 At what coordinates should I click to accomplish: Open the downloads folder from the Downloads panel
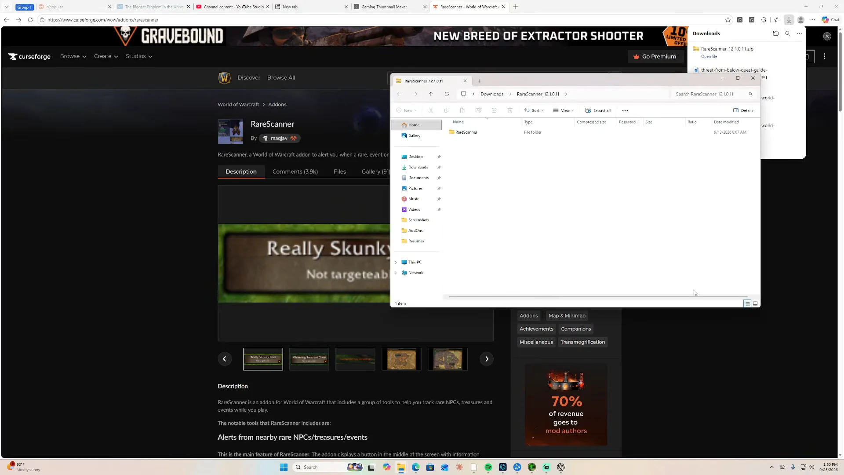coord(776,33)
